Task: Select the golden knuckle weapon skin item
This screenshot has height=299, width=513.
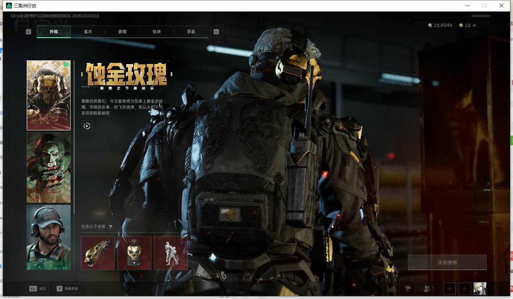Action: point(98,253)
